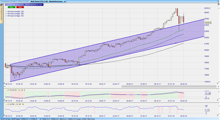The height and width of the screenshot is (120, 220).
Task: Select Moving Average (90) legend entry
Action: [15, 14]
